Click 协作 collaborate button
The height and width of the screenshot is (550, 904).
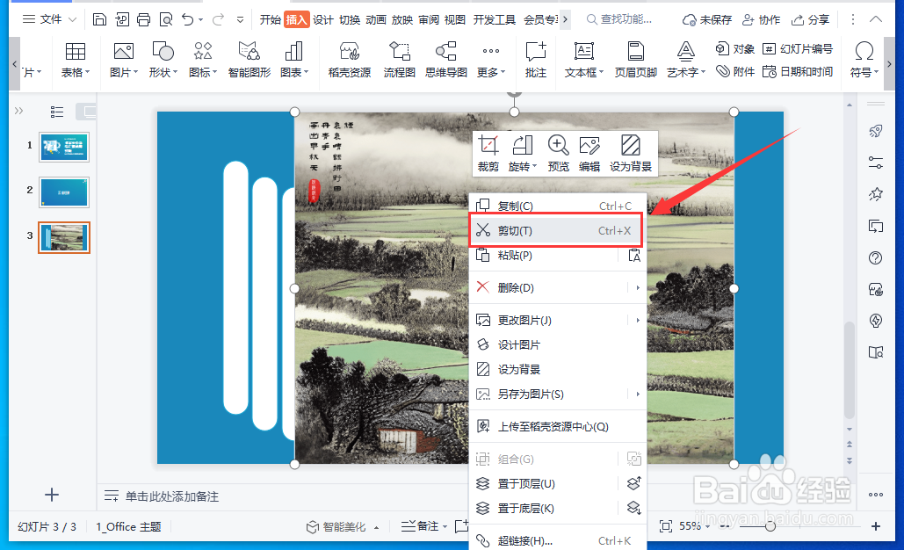click(x=761, y=20)
